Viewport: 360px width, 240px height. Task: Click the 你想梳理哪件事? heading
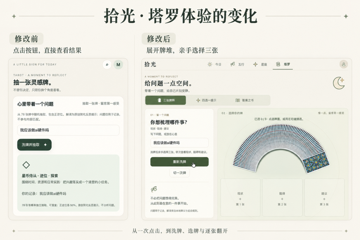pyautogui.click(x=169, y=122)
